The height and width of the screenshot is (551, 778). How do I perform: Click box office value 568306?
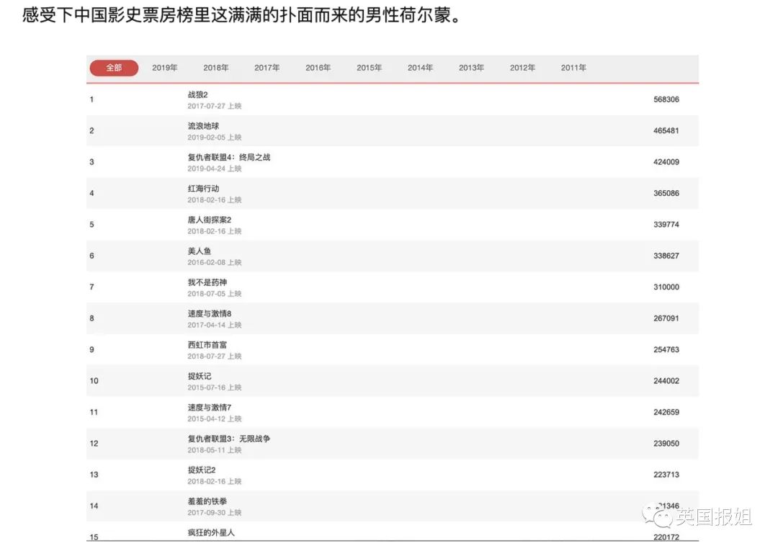point(666,99)
